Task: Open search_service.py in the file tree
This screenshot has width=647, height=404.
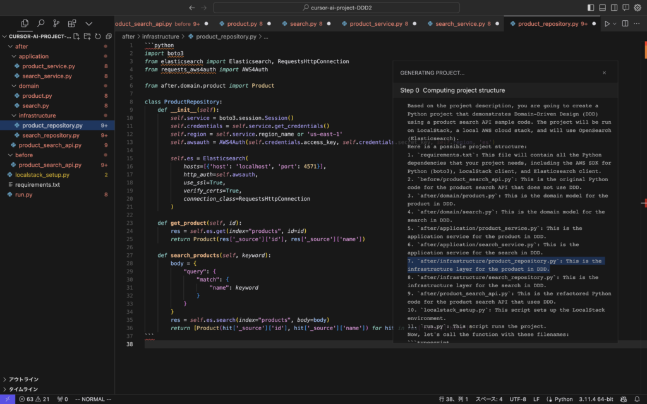Action: point(57,76)
